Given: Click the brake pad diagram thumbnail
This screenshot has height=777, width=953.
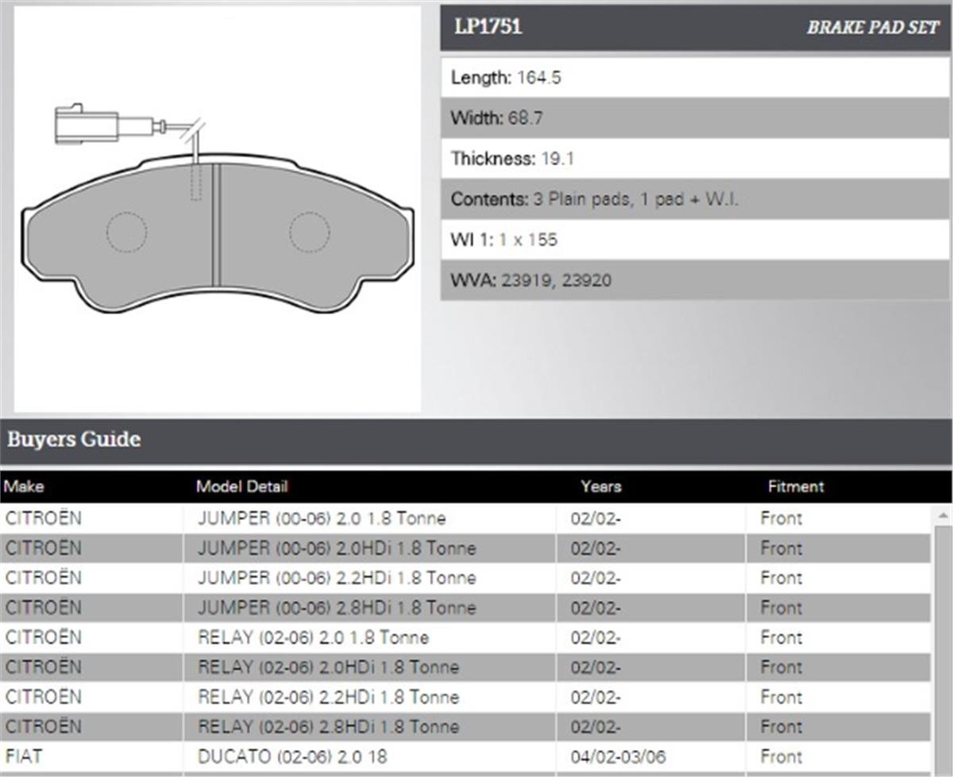Looking at the screenshot, I should pos(217,210).
